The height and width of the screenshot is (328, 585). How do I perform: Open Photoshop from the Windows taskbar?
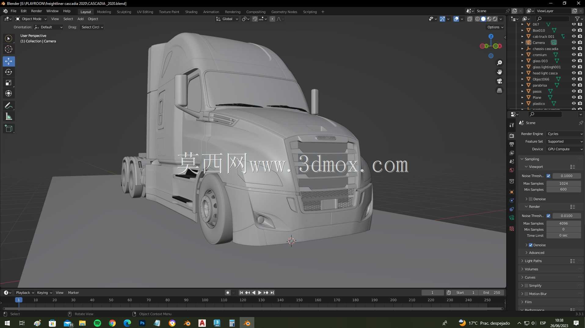click(142, 323)
